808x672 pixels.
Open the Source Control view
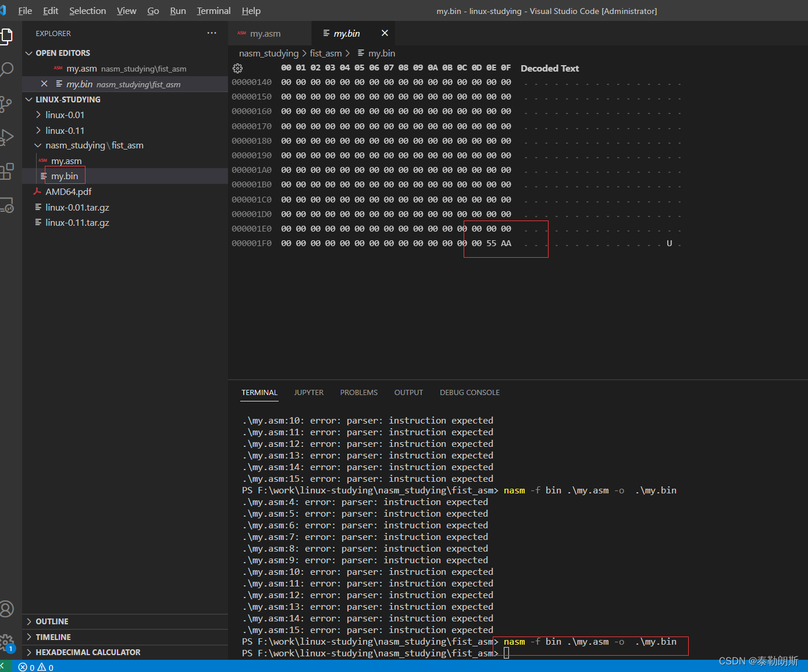(6, 104)
